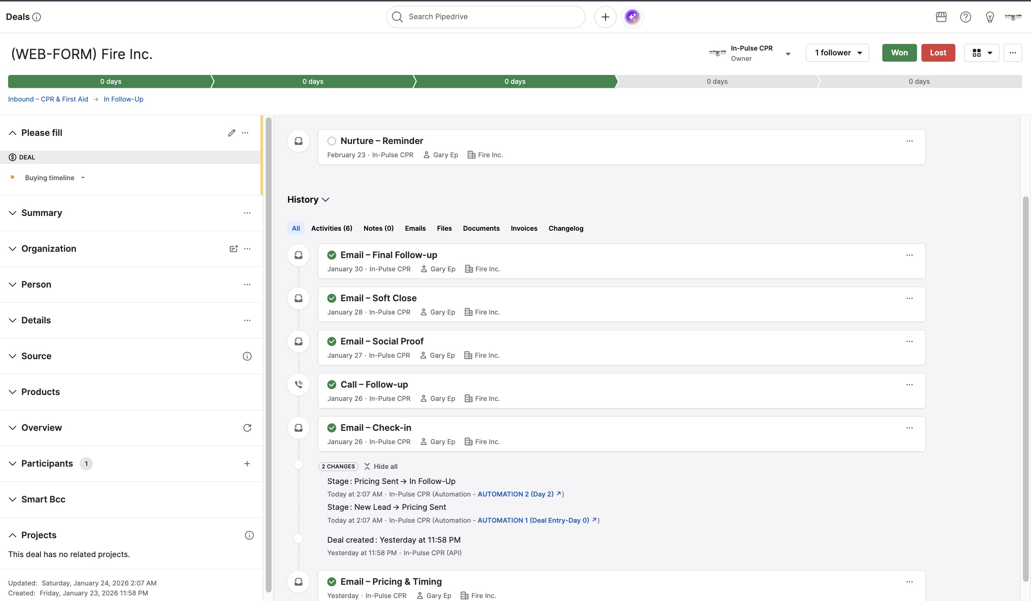Open the In-Pulse CPR account avatar
This screenshot has width=1031, height=601.
1013,17
